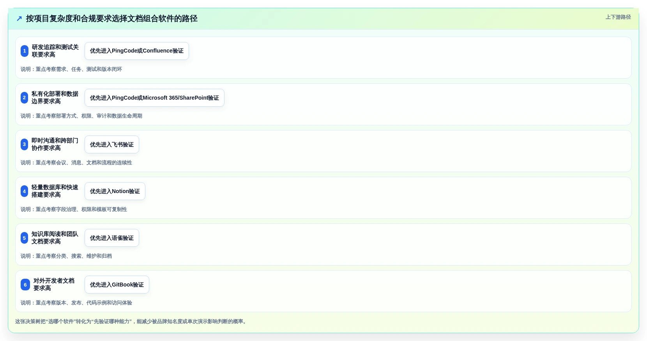Click condition text 私有化部署和数据边界要求高
The width and height of the screenshot is (647, 341).
(55, 98)
